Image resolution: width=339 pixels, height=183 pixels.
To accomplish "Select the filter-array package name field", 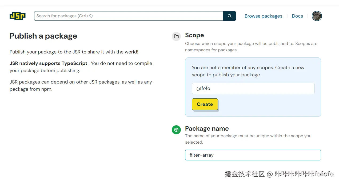I will pyautogui.click(x=253, y=155).
